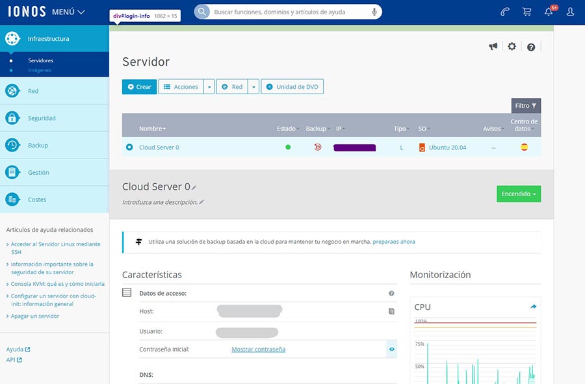The height and width of the screenshot is (384, 585).
Task: Select the Cloud Server 0 radio button
Action: 129,147
